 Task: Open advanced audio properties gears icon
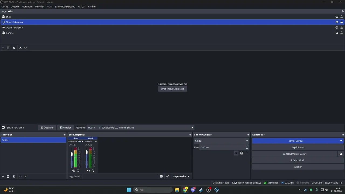pos(168,176)
